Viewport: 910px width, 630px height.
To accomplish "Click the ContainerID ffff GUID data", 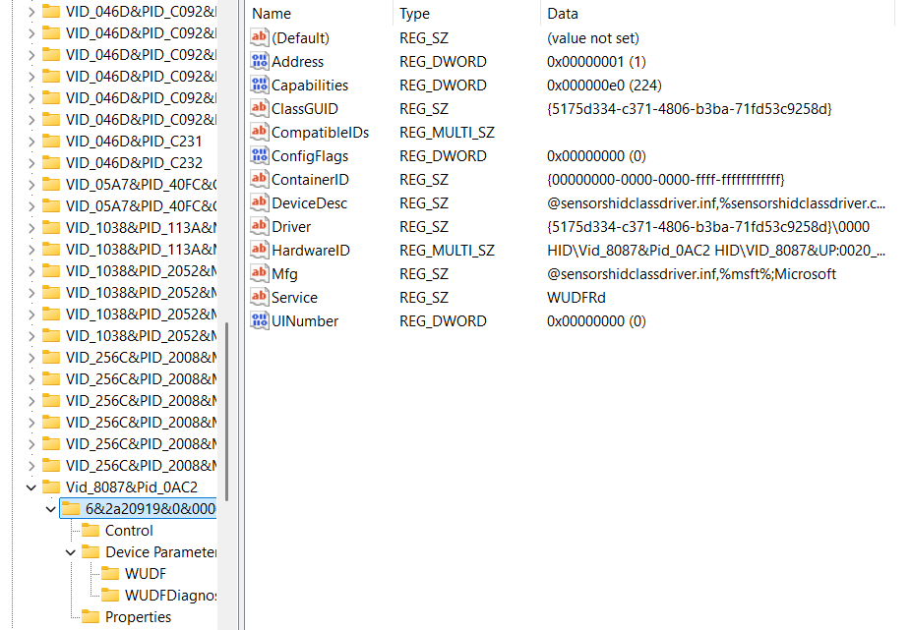I will point(666,180).
